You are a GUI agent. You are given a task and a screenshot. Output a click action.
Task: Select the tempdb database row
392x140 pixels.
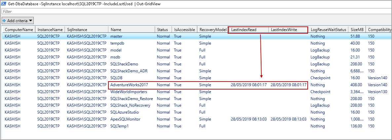[x=117, y=43]
